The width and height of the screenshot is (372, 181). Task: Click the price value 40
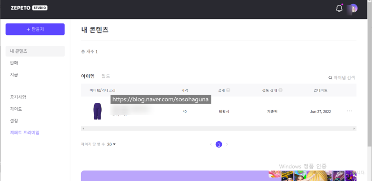pyautogui.click(x=185, y=112)
